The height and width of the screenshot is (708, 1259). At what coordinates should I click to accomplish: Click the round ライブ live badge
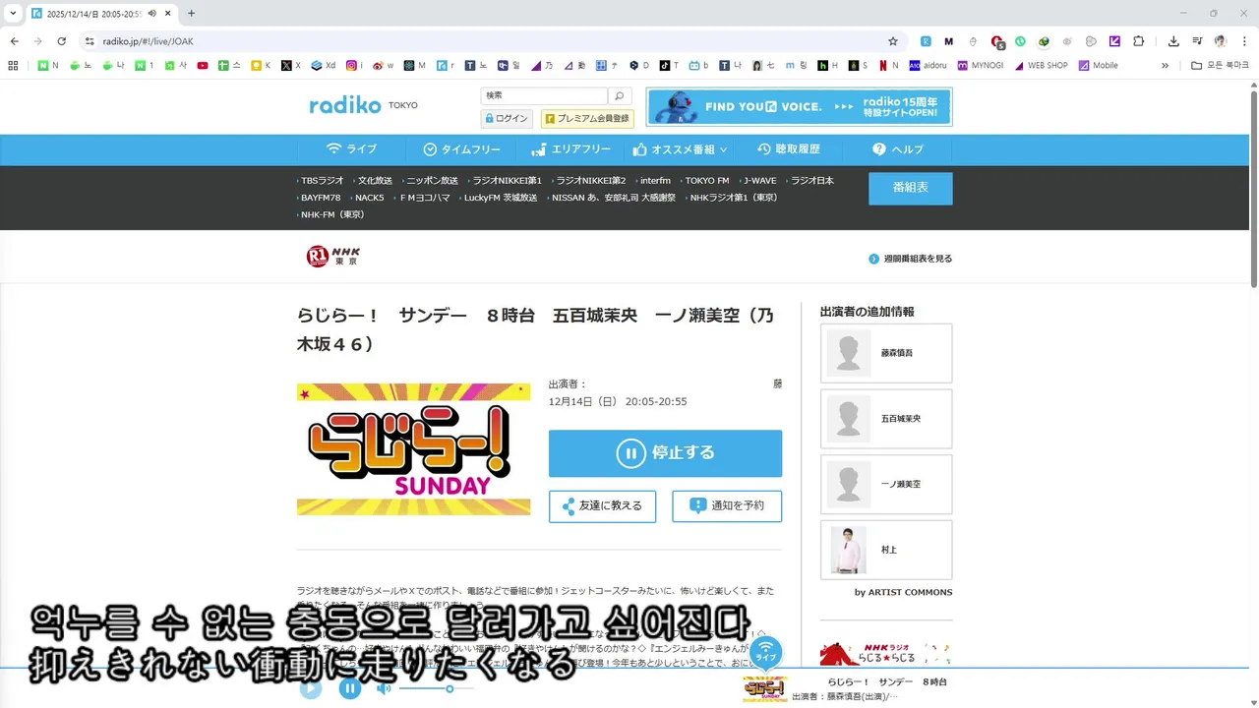[x=765, y=652]
